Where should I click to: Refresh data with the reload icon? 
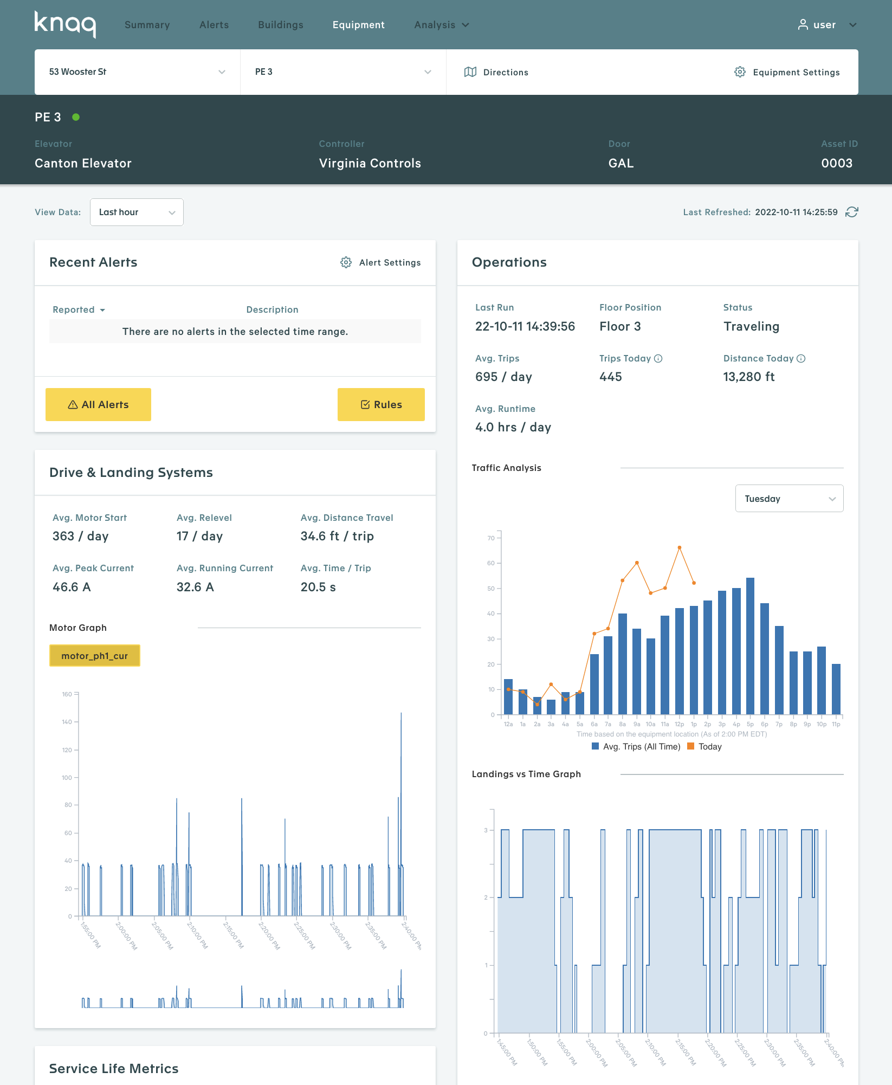(x=852, y=212)
